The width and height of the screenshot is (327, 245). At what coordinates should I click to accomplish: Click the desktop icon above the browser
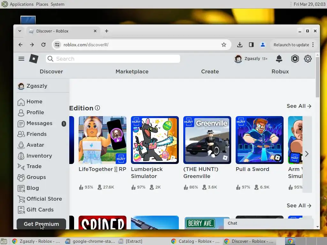click(28, 20)
